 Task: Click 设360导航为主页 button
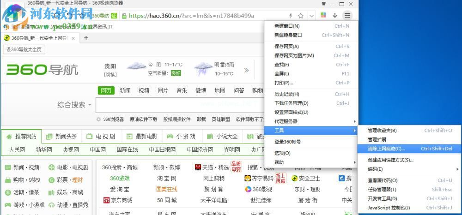[24, 50]
